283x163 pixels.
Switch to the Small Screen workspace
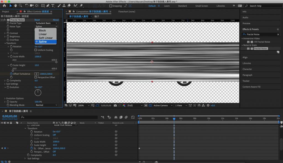pyautogui.click(x=201, y=6)
